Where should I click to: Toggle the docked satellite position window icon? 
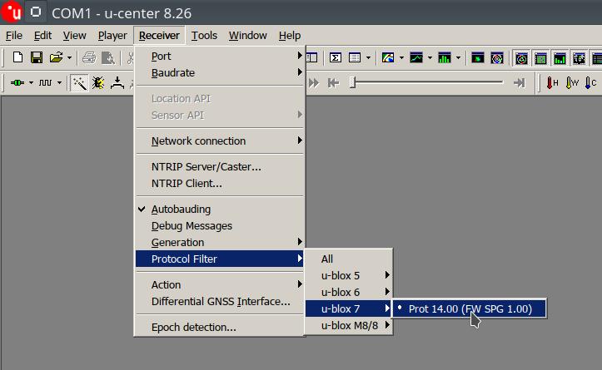click(x=522, y=58)
